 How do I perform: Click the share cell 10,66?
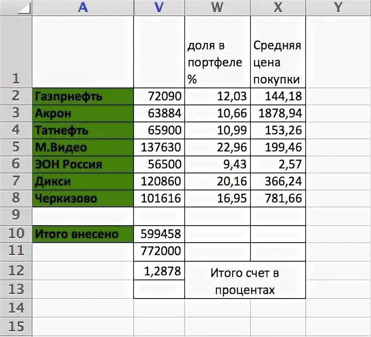(218, 113)
